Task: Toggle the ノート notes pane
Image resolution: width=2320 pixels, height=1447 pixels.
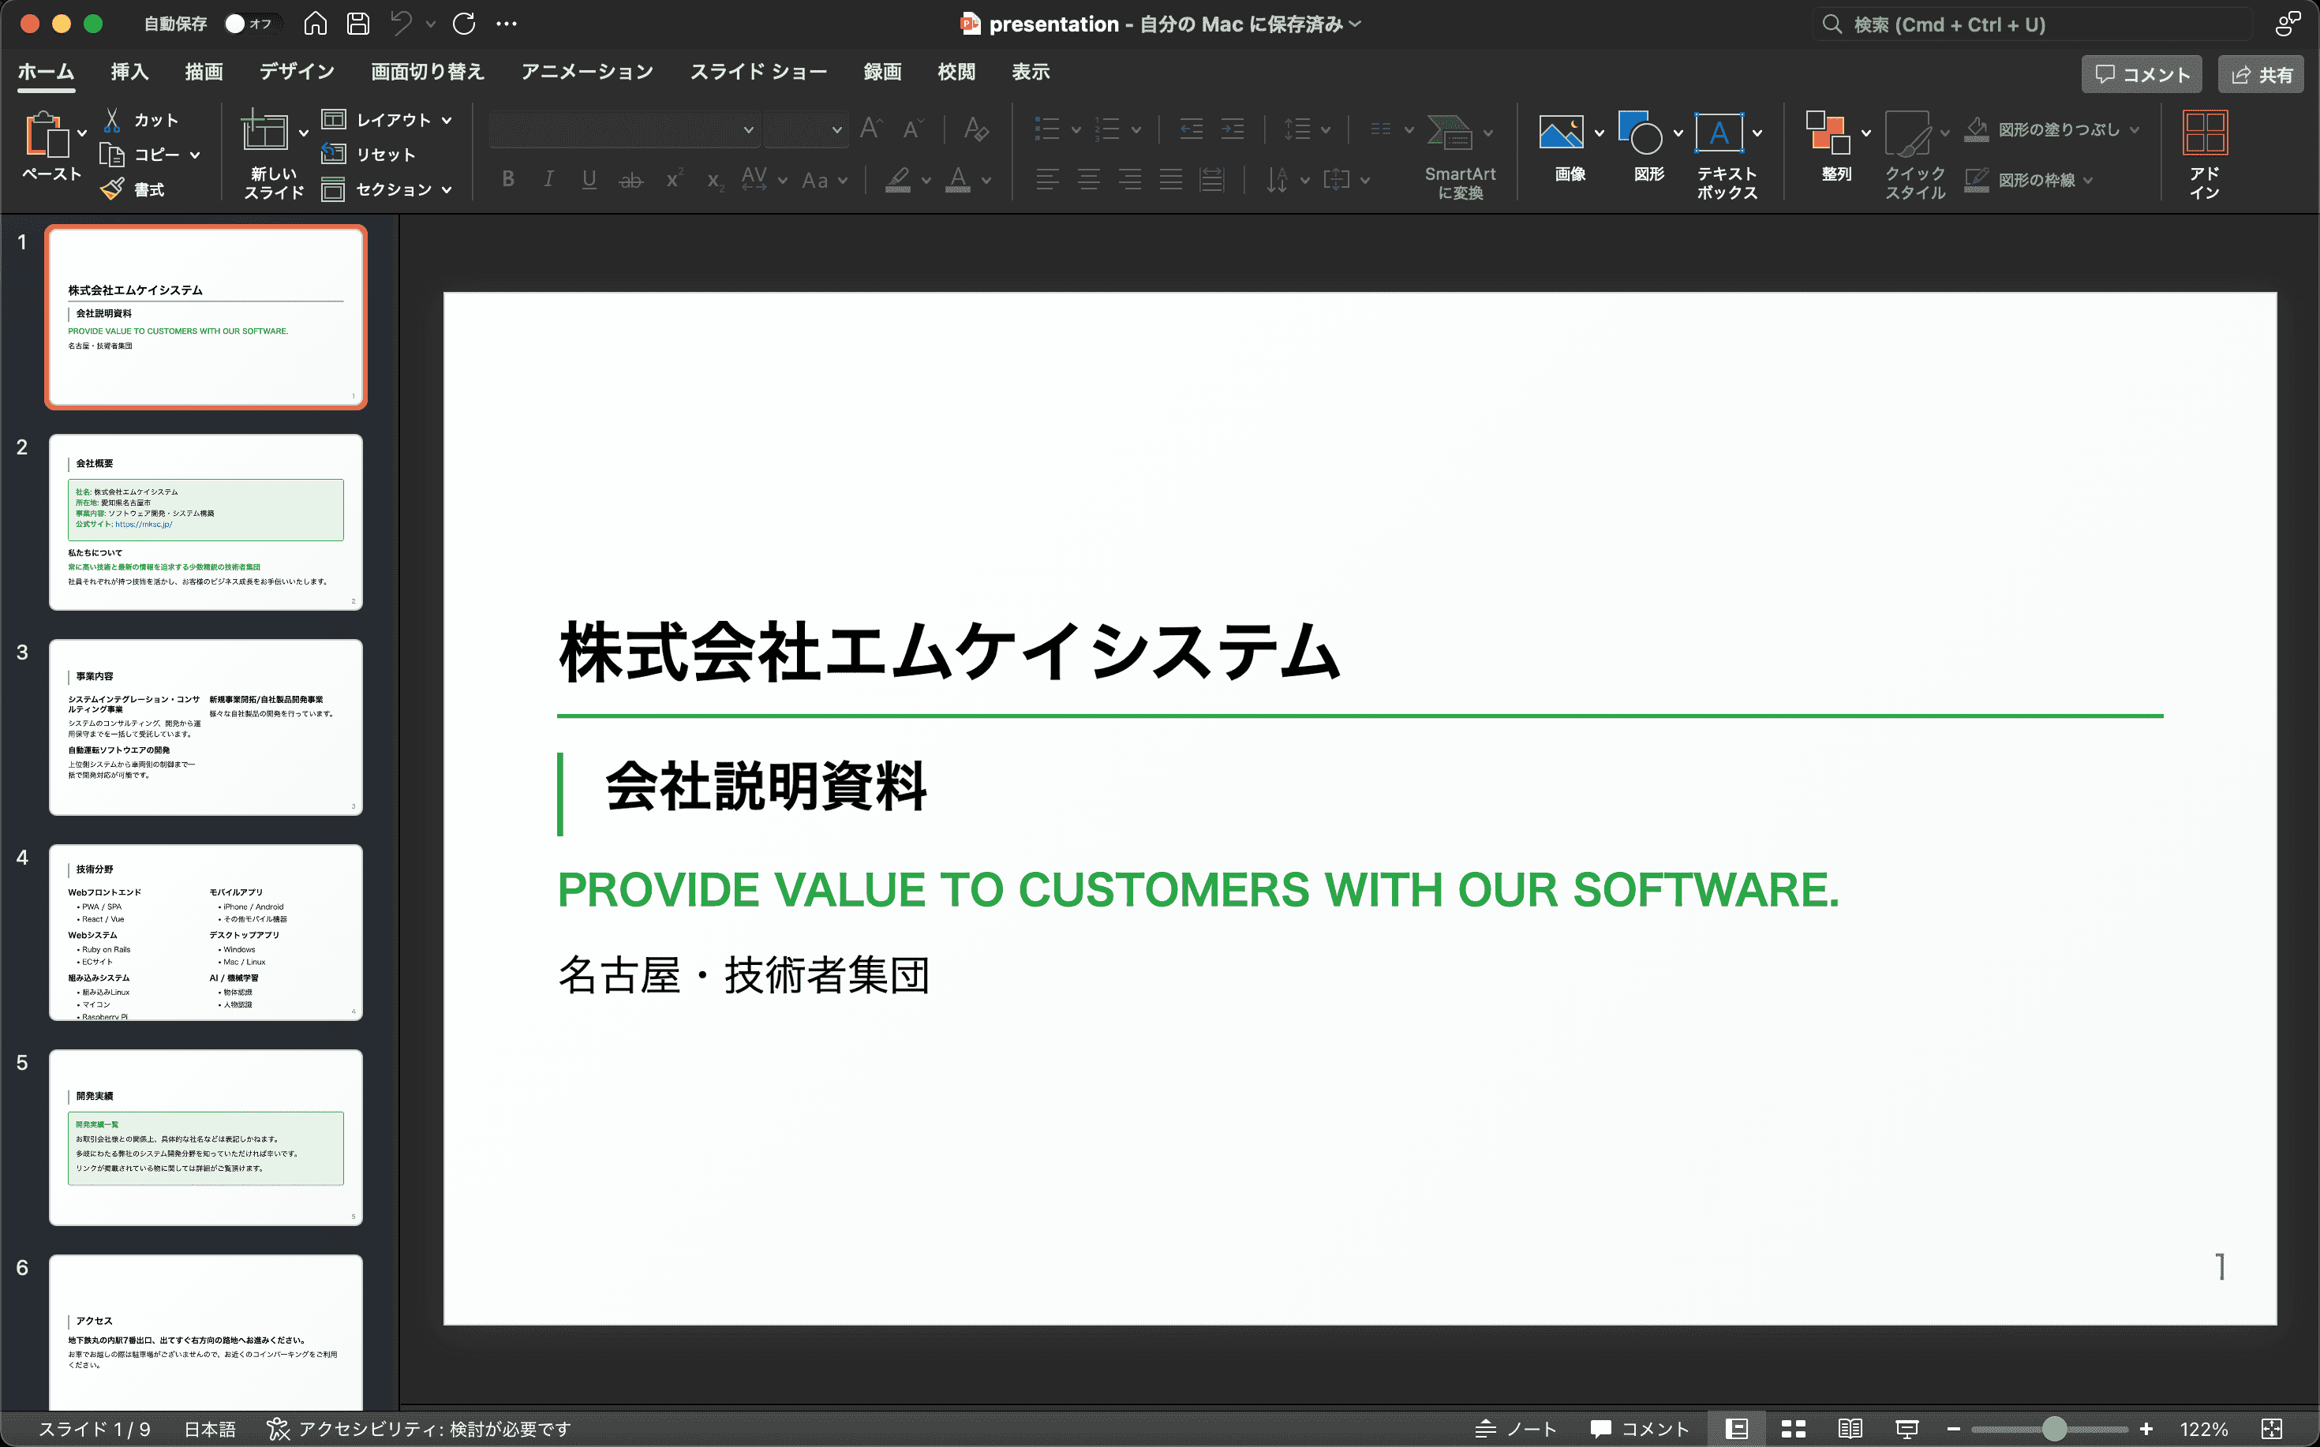Action: click(1516, 1429)
